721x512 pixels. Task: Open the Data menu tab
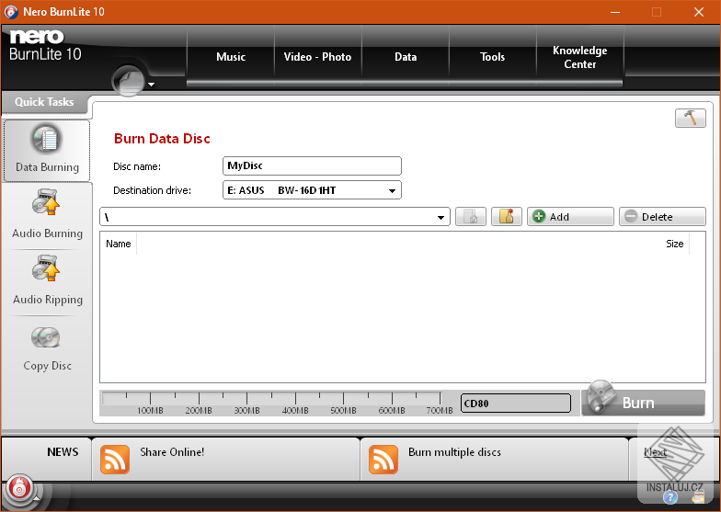[406, 57]
